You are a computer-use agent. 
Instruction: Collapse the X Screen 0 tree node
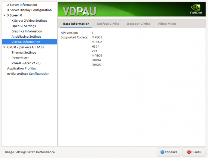5,15
